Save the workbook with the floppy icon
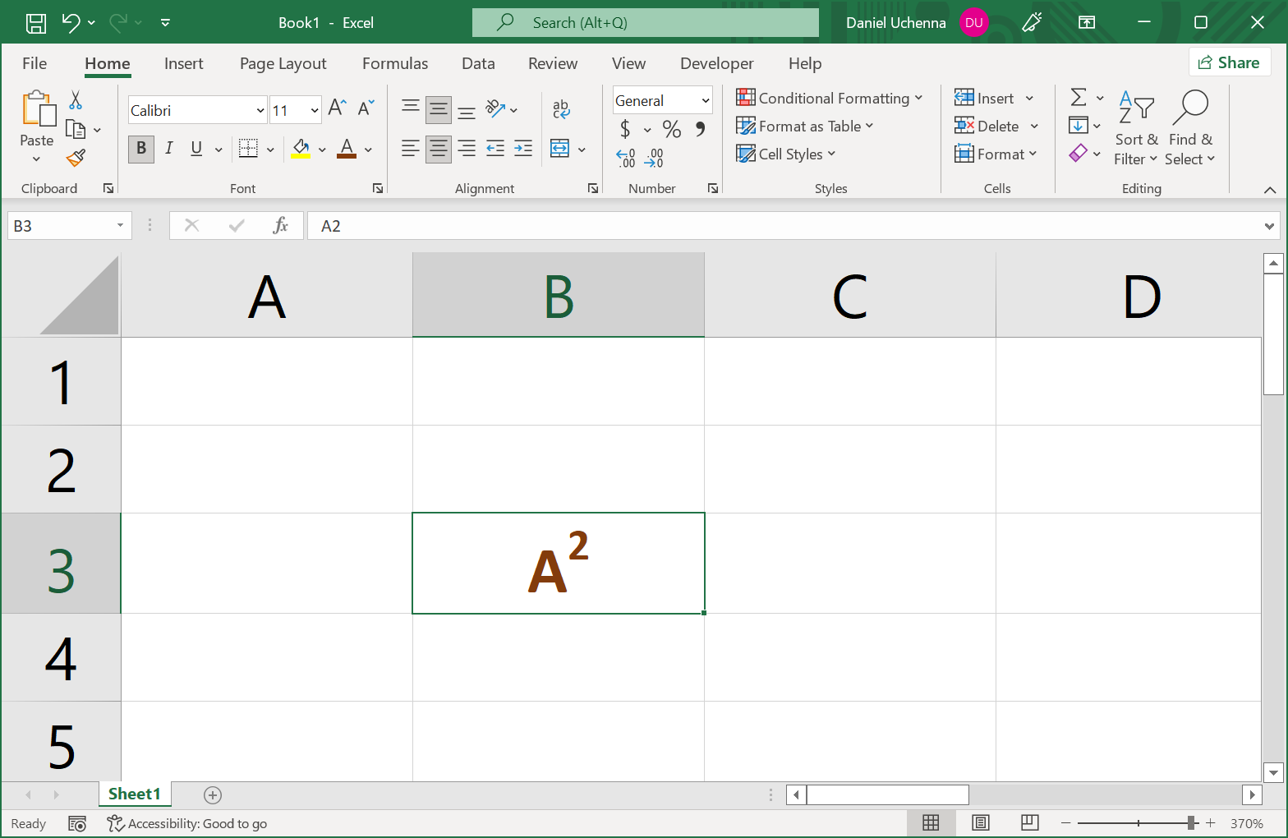Image resolution: width=1288 pixels, height=838 pixels. pos(36,23)
